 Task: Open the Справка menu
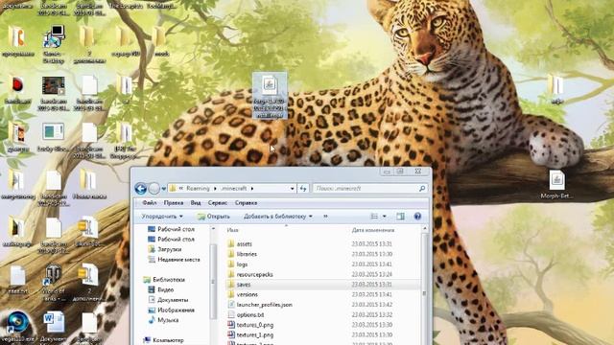pos(246,203)
